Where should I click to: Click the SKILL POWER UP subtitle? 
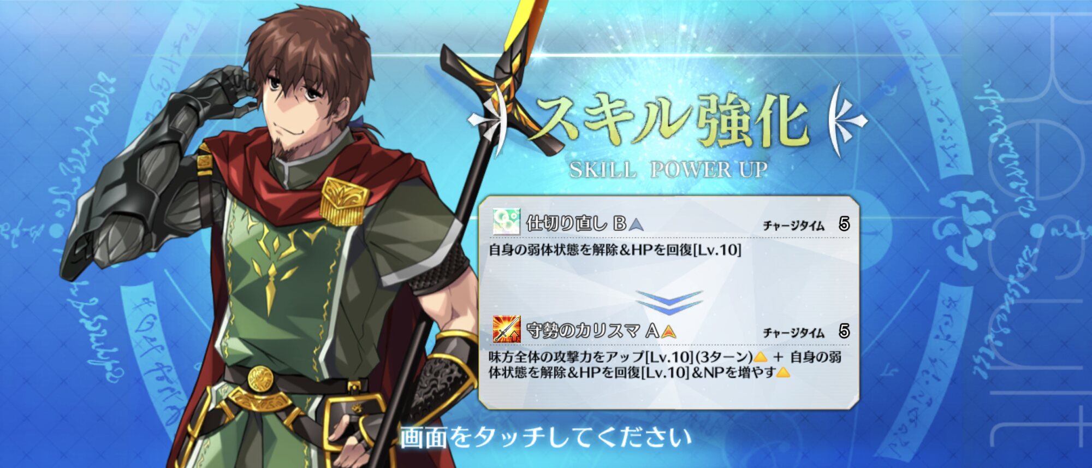(668, 170)
